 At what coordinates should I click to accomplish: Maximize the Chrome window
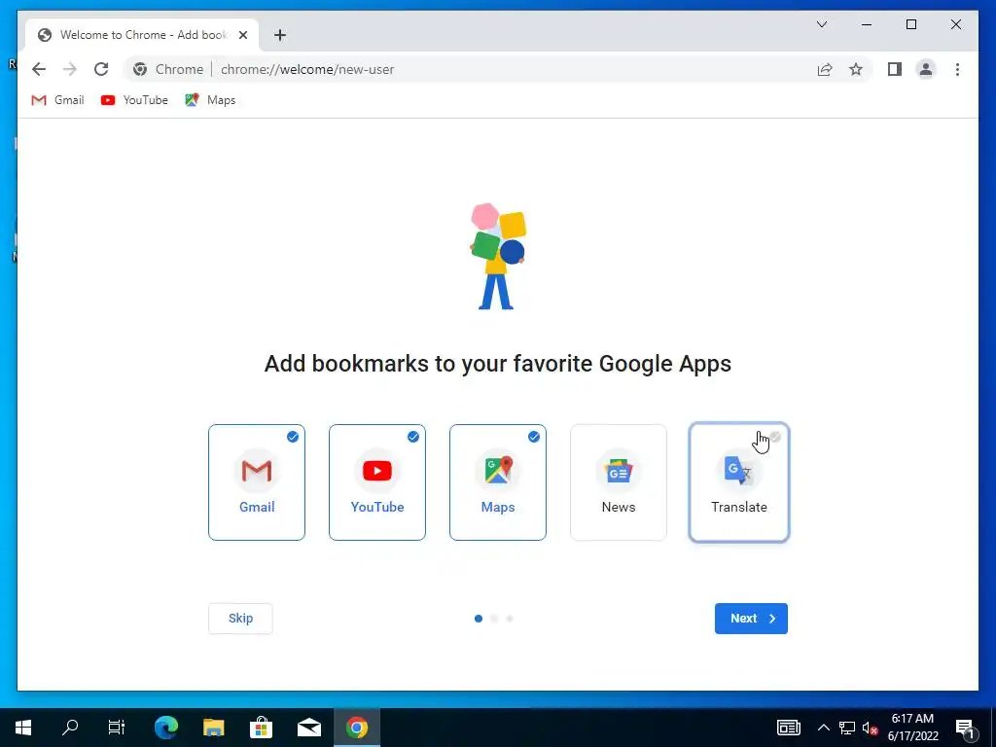[910, 24]
